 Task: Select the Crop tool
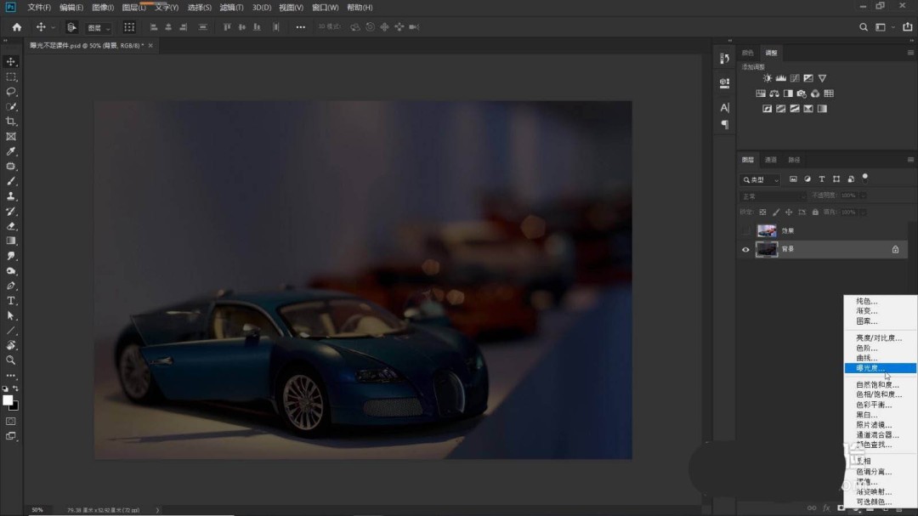(11, 122)
